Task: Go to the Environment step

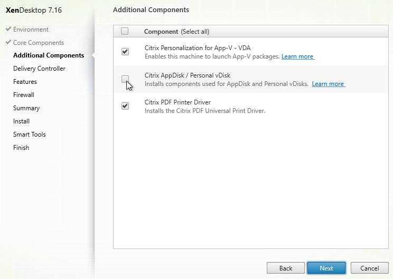Action: 31,30
